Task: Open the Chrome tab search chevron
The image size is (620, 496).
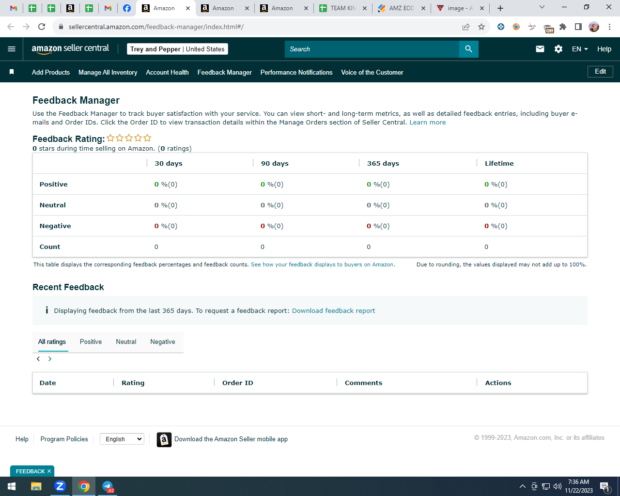Action: pos(542,7)
